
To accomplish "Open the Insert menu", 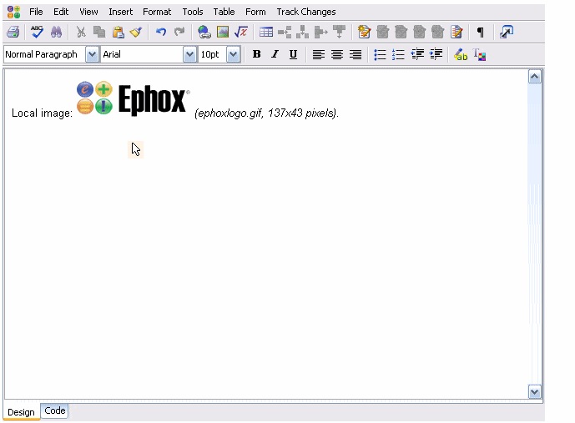I will coord(121,12).
